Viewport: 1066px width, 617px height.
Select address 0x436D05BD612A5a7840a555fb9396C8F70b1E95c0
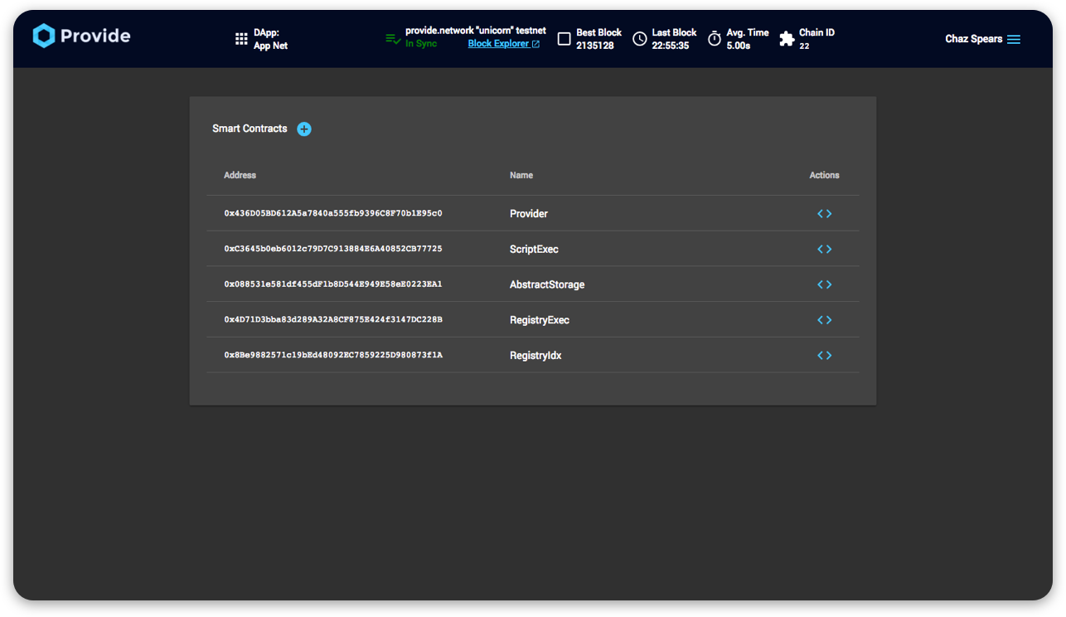(x=333, y=214)
